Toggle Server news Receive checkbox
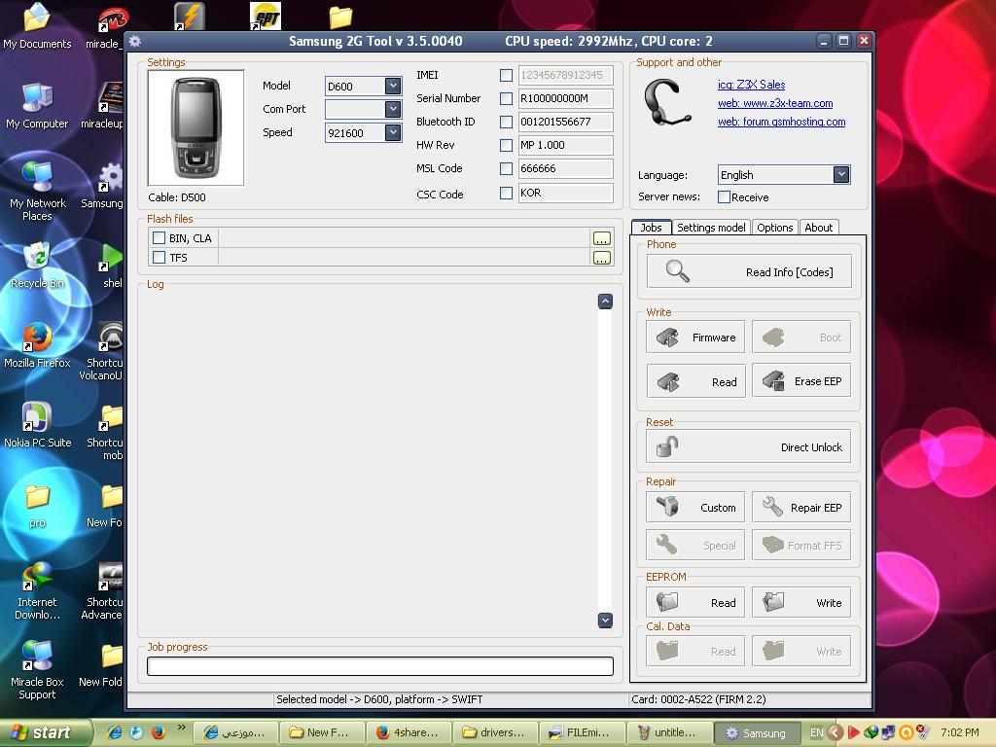996x747 pixels. click(x=724, y=196)
